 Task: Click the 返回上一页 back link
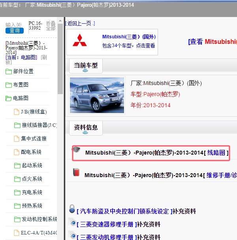coord(80,23)
